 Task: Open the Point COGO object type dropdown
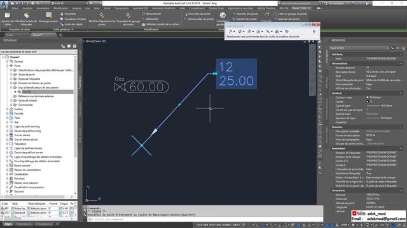click(359, 48)
